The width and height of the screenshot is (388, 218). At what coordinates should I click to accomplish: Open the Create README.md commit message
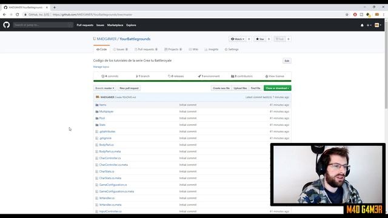tap(125, 97)
